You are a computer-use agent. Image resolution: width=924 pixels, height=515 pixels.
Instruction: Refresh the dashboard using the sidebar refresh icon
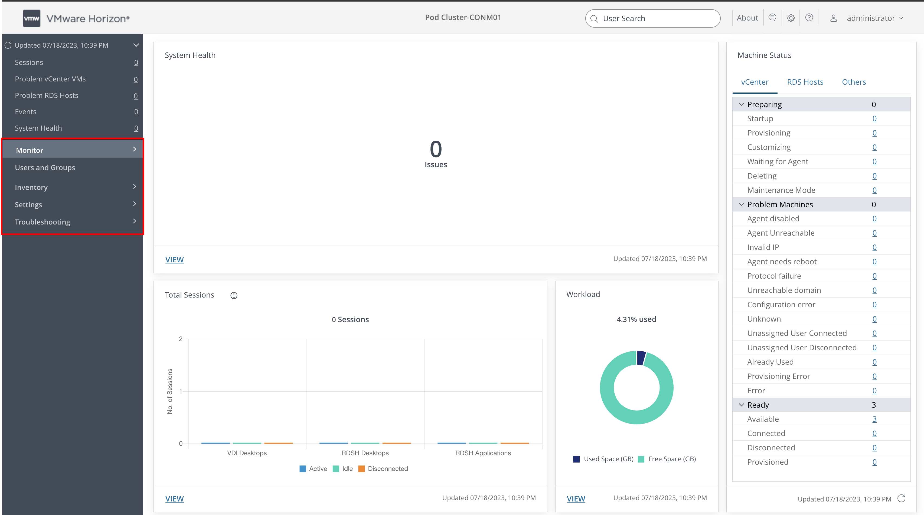(x=8, y=45)
